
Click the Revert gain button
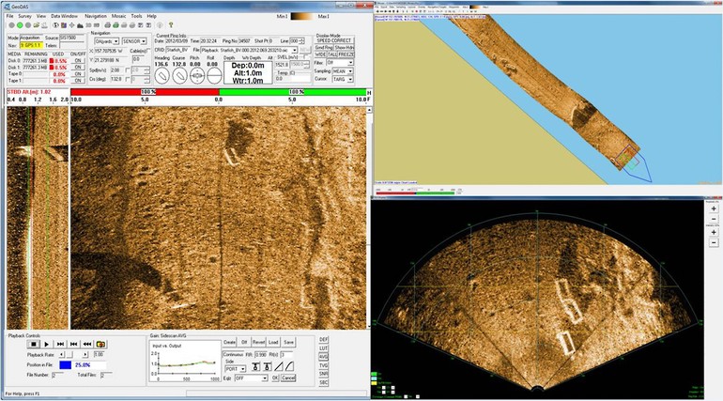(x=258, y=343)
